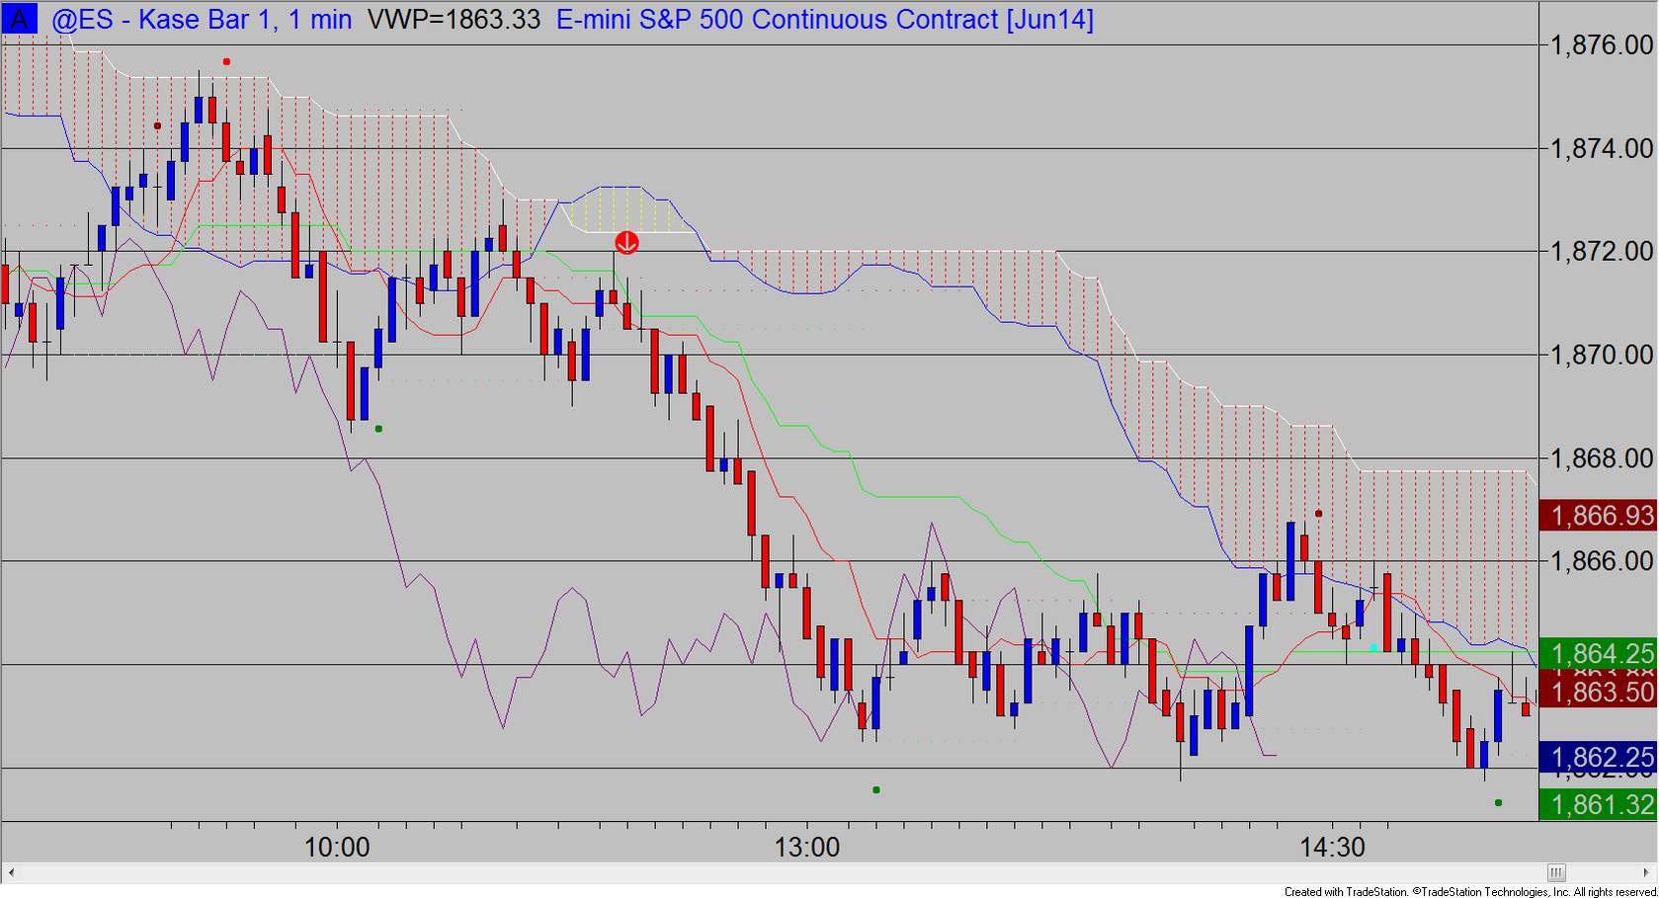1659x898 pixels.
Task: Select the blue 1,862.25 price marker
Action: coord(1598,758)
